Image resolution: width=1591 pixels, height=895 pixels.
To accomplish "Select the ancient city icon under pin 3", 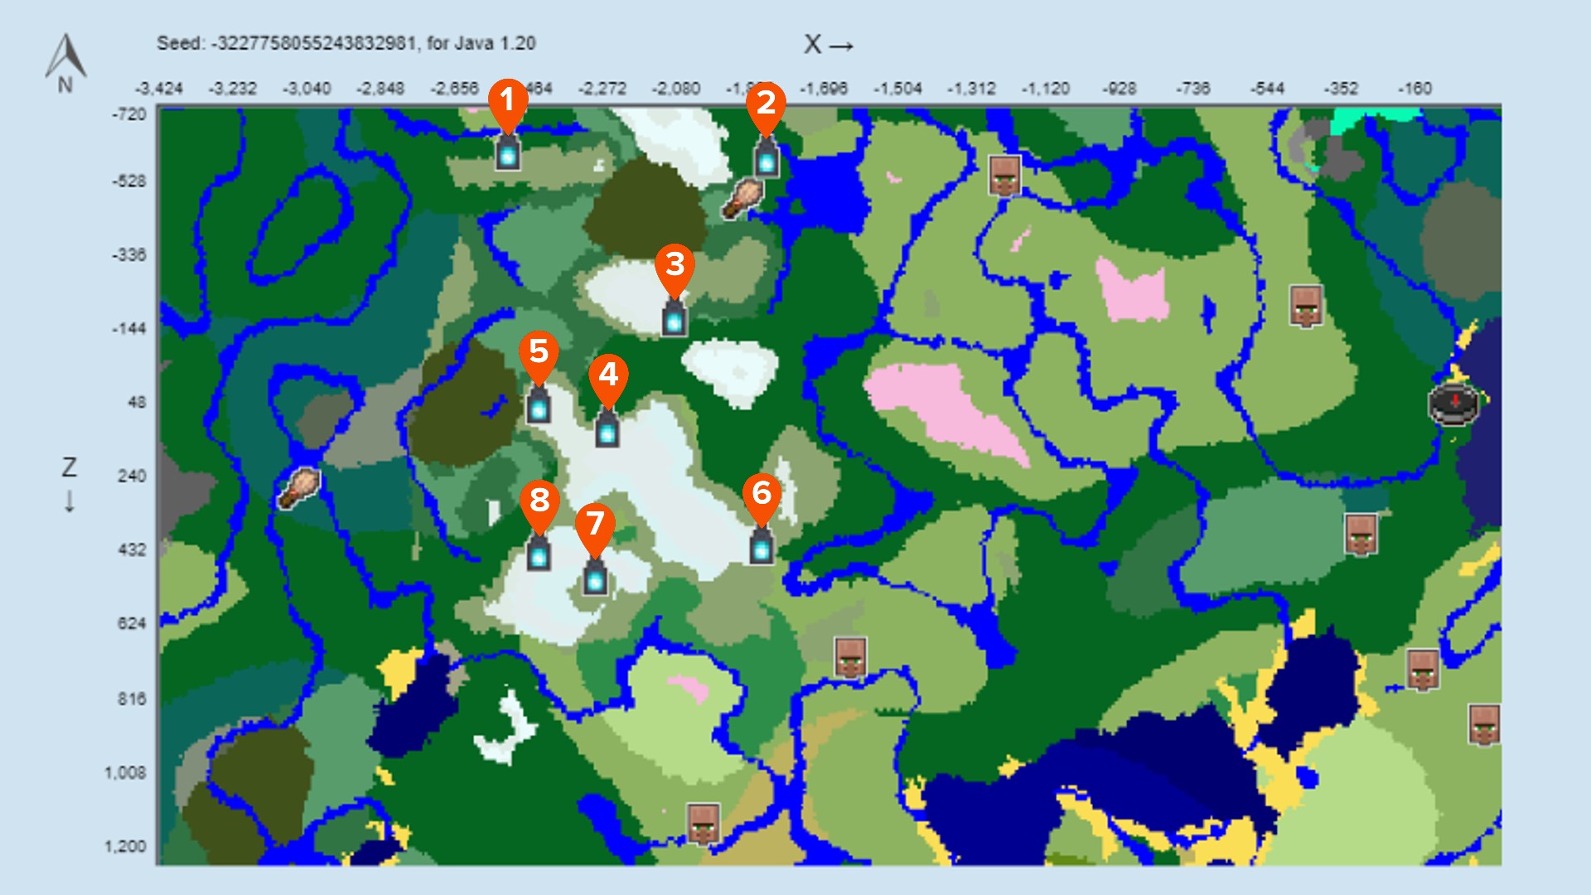I will pyautogui.click(x=675, y=318).
